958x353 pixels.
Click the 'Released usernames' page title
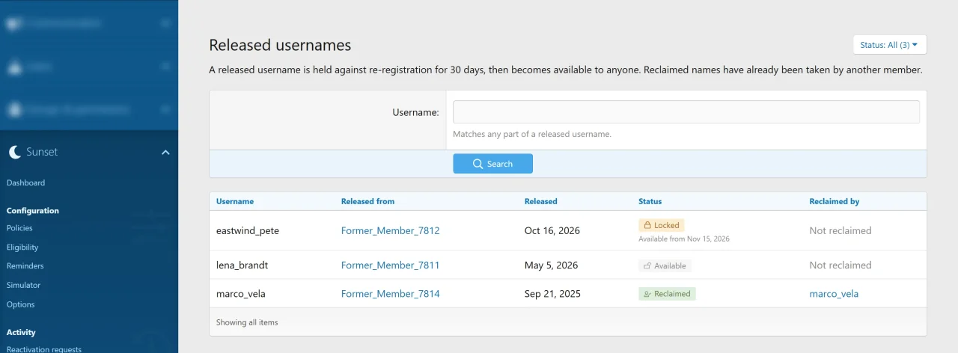click(280, 45)
